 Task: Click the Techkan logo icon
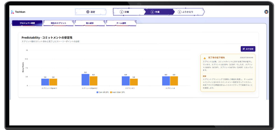point(12,12)
